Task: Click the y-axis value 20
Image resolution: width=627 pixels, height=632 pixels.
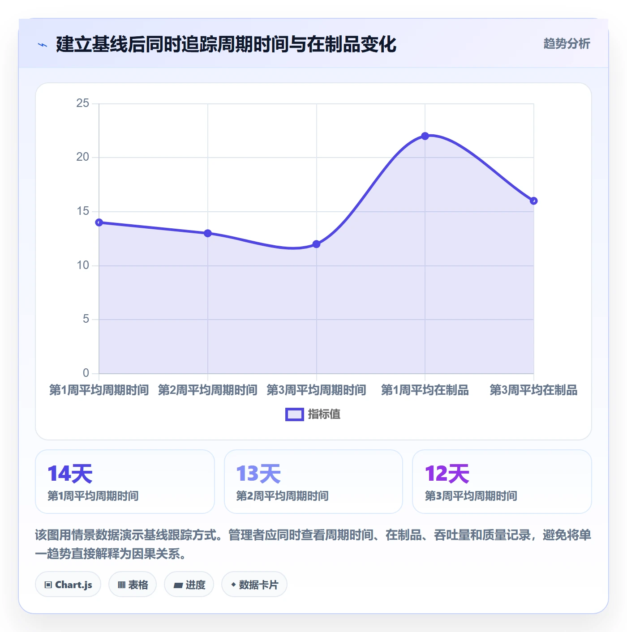Action: (x=83, y=157)
